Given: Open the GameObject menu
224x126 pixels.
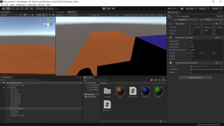Looking at the screenshot, I should pos(21,5).
